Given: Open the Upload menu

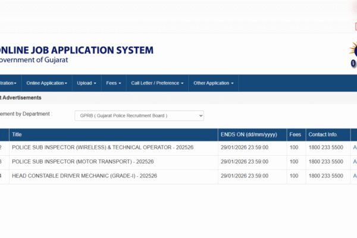Looking at the screenshot, I should tap(86, 83).
